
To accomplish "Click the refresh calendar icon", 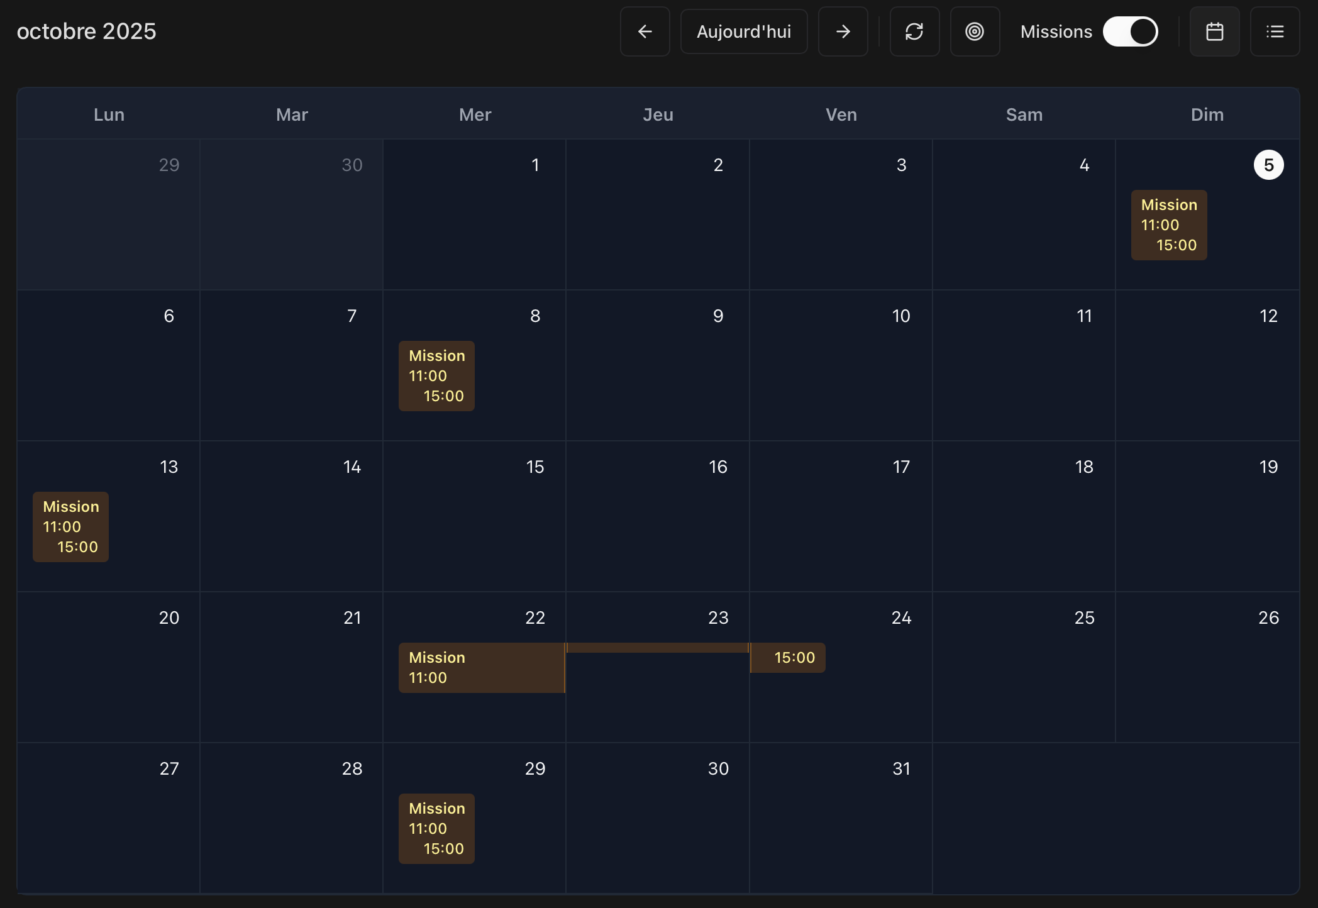I will pyautogui.click(x=914, y=31).
